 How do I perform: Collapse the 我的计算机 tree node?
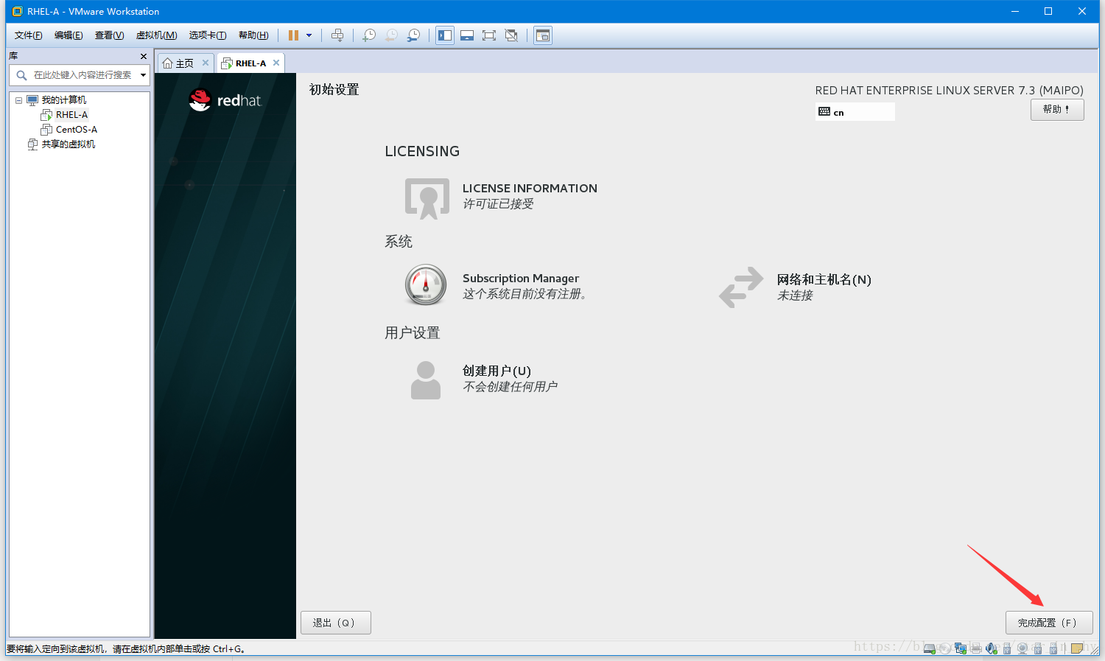point(19,100)
